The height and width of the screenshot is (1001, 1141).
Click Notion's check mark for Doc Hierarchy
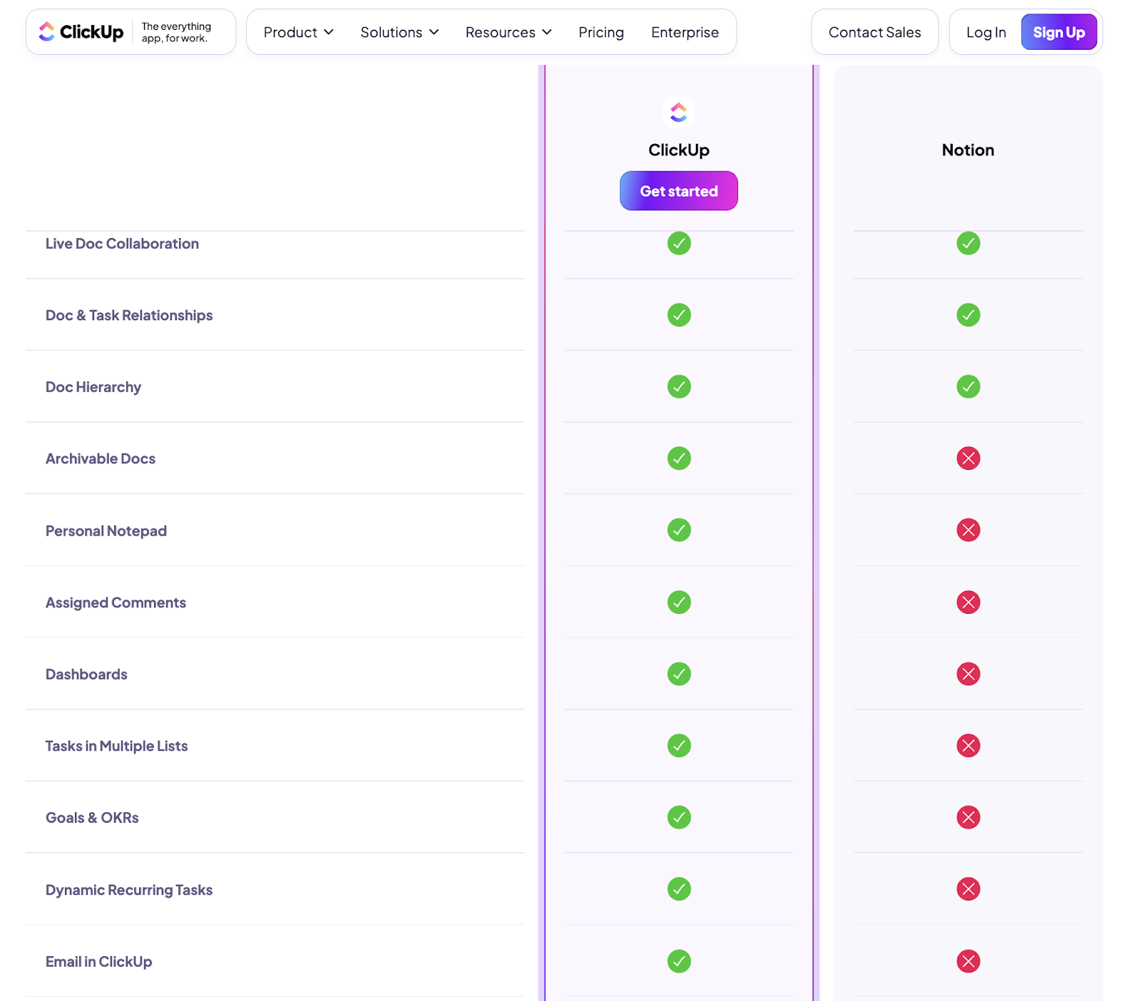point(968,386)
